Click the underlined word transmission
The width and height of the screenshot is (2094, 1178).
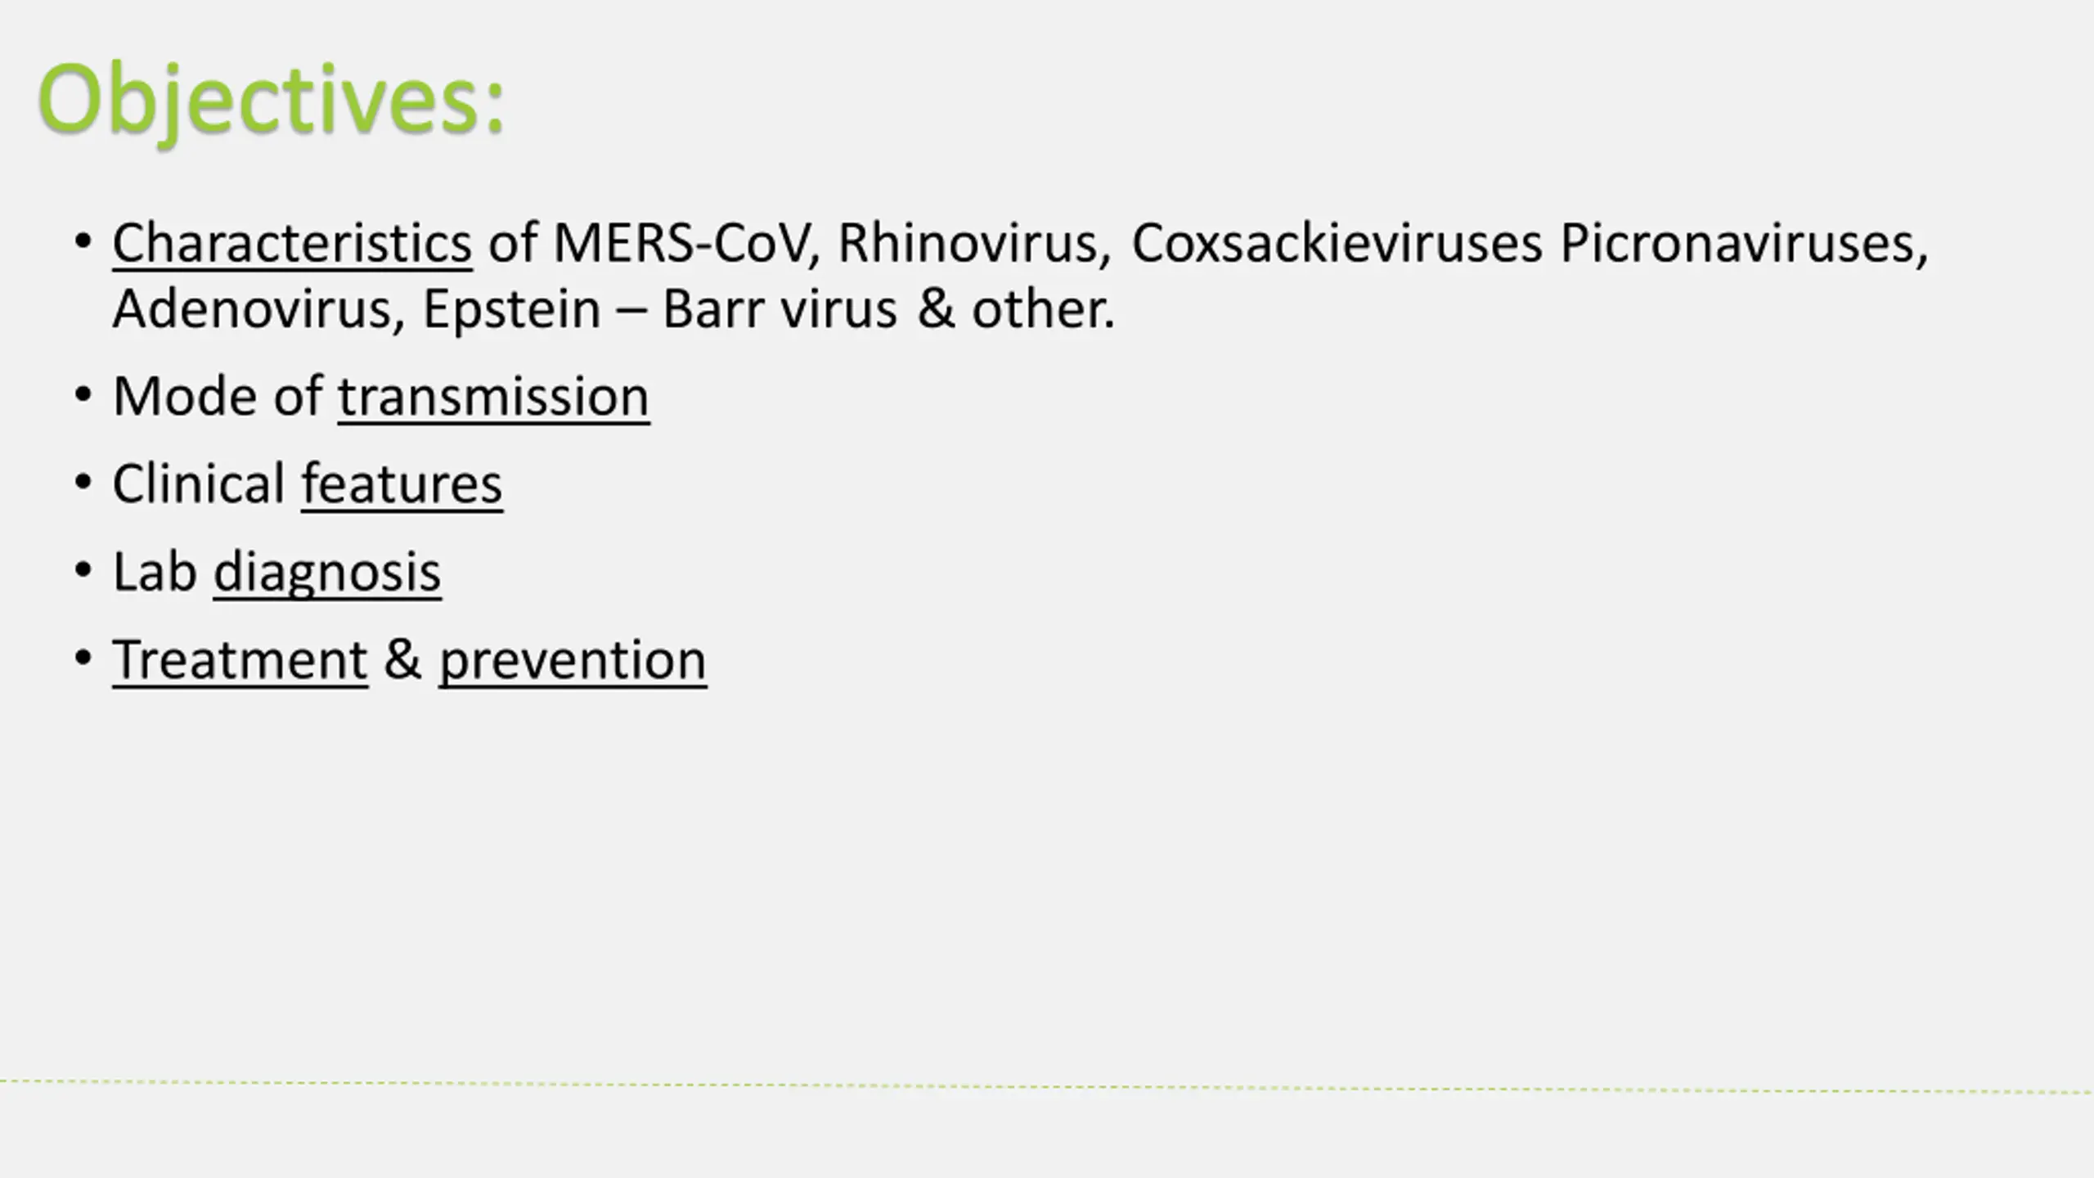pyautogui.click(x=494, y=398)
